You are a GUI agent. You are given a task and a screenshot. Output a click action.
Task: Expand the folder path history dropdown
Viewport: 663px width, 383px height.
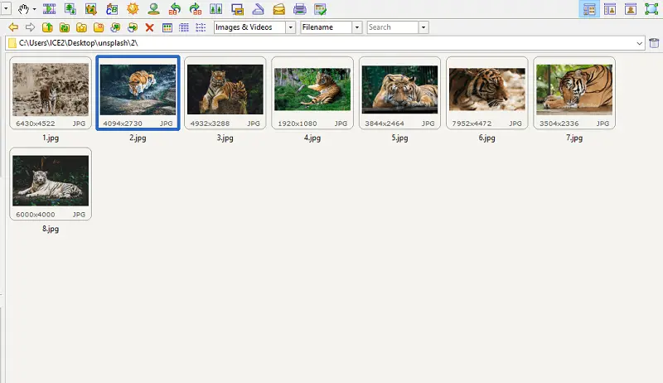641,43
